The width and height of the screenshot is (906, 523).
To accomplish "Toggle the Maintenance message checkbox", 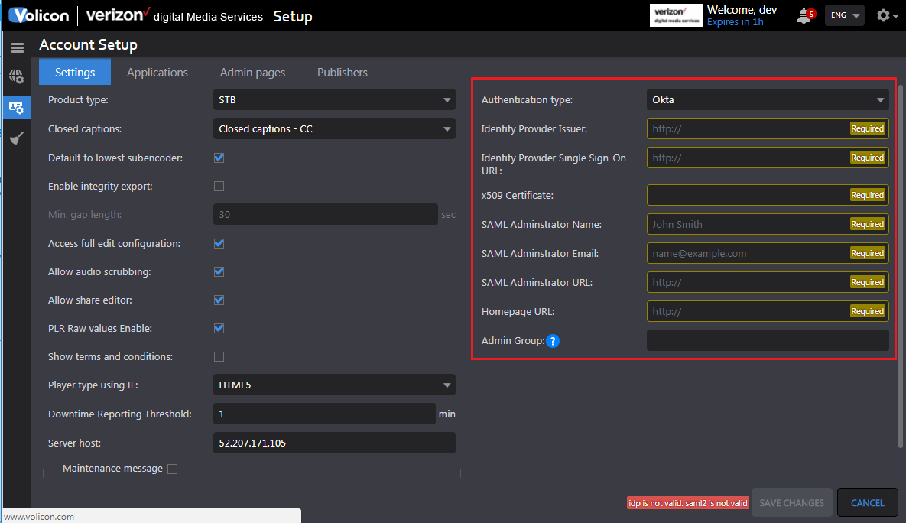I will pos(172,469).
